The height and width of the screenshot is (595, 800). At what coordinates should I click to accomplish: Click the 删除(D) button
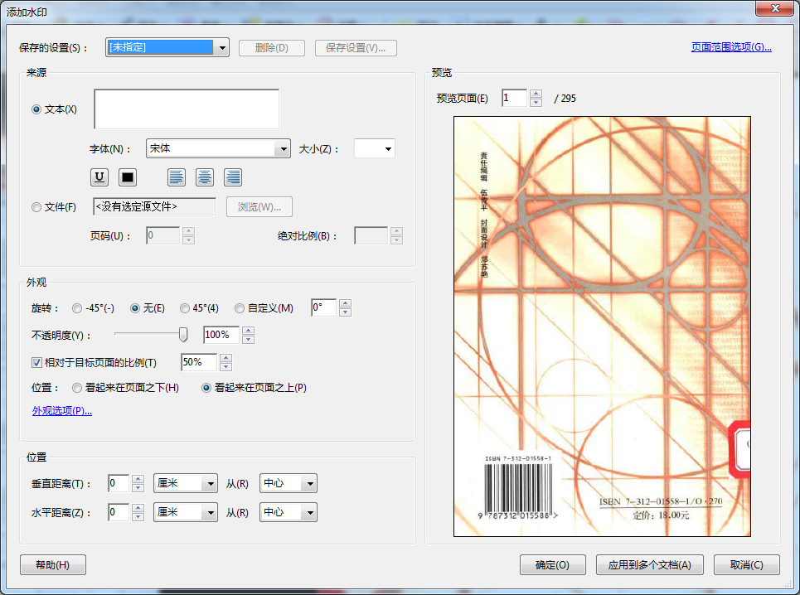pyautogui.click(x=272, y=48)
